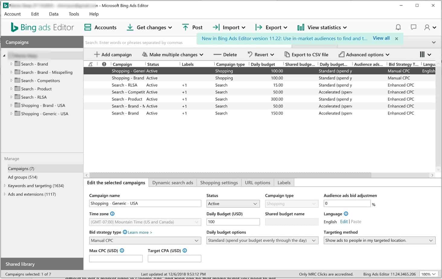Click the horizontal scrollbar of campaign grid
442x279 pixels.
click(230, 175)
